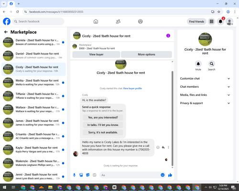239x191 pixels.
Task: Send quick response "Sorry, it's not available."
Action: (103, 132)
